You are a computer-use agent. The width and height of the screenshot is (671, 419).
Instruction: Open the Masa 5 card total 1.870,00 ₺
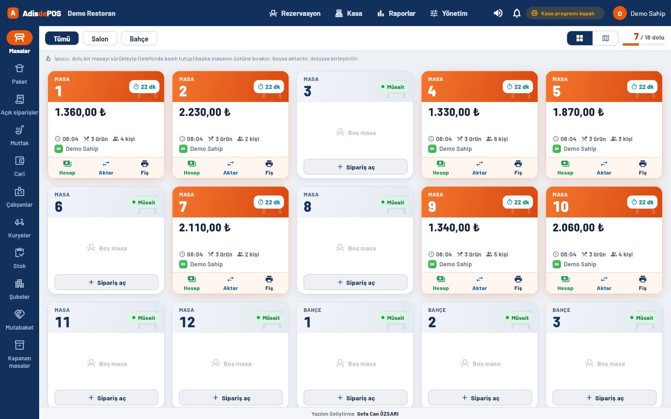point(578,112)
